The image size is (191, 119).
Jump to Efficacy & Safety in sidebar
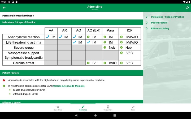(x=160, y=29)
